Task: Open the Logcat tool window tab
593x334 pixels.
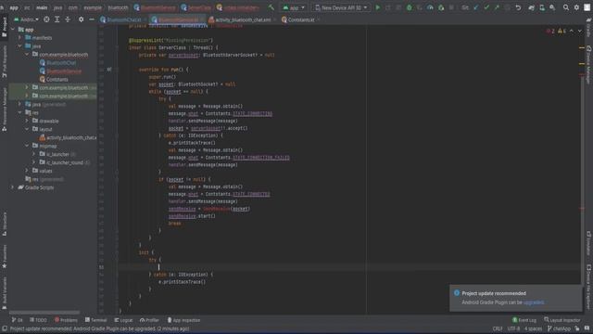Action: 123,320
